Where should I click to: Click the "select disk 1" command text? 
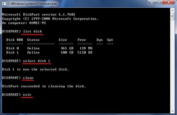37,61
